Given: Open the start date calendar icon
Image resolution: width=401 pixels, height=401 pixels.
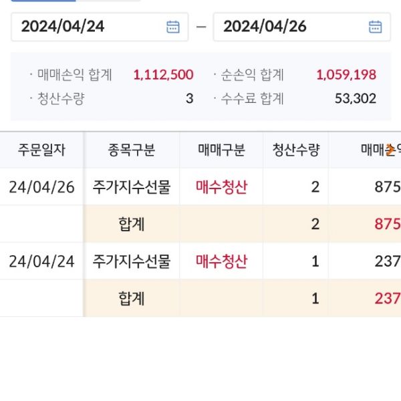Looking at the screenshot, I should pyautogui.click(x=173, y=27).
